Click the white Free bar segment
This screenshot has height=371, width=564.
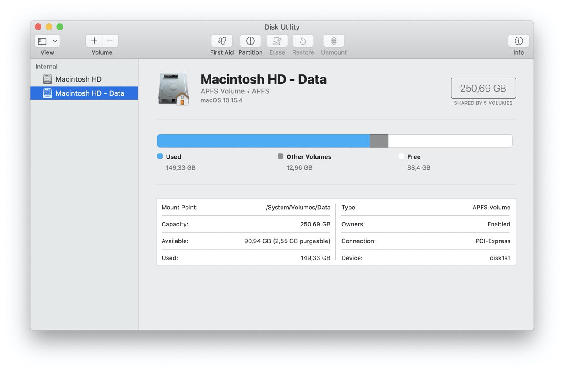coord(450,141)
